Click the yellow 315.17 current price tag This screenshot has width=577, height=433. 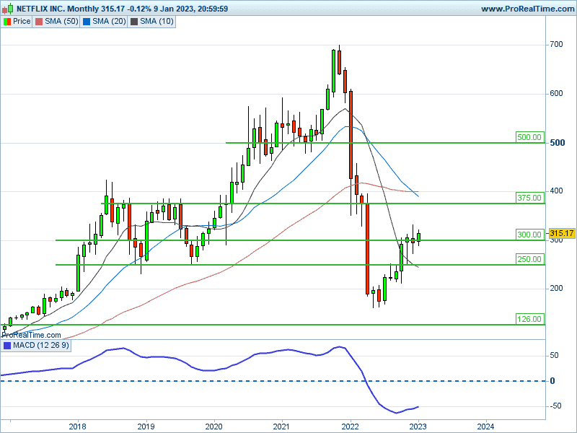[x=560, y=234]
